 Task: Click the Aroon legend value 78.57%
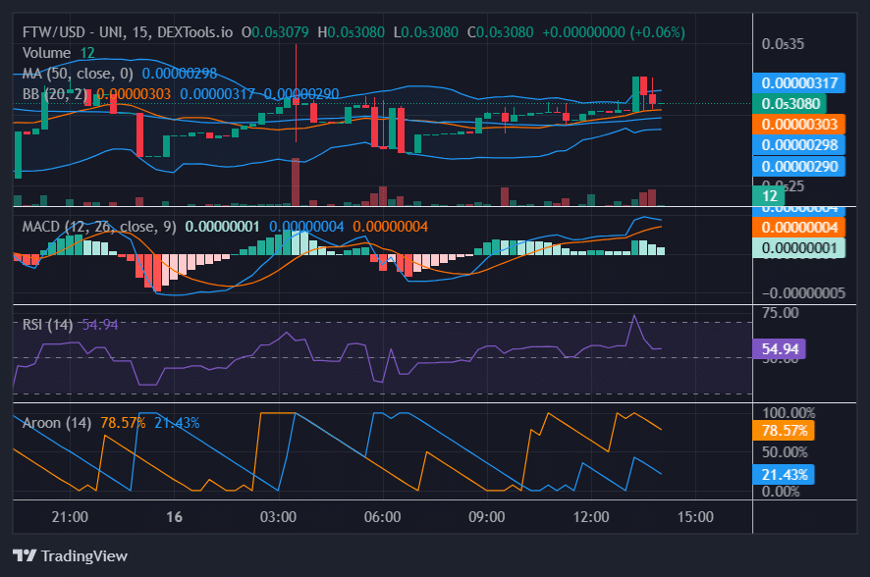pyautogui.click(x=123, y=423)
